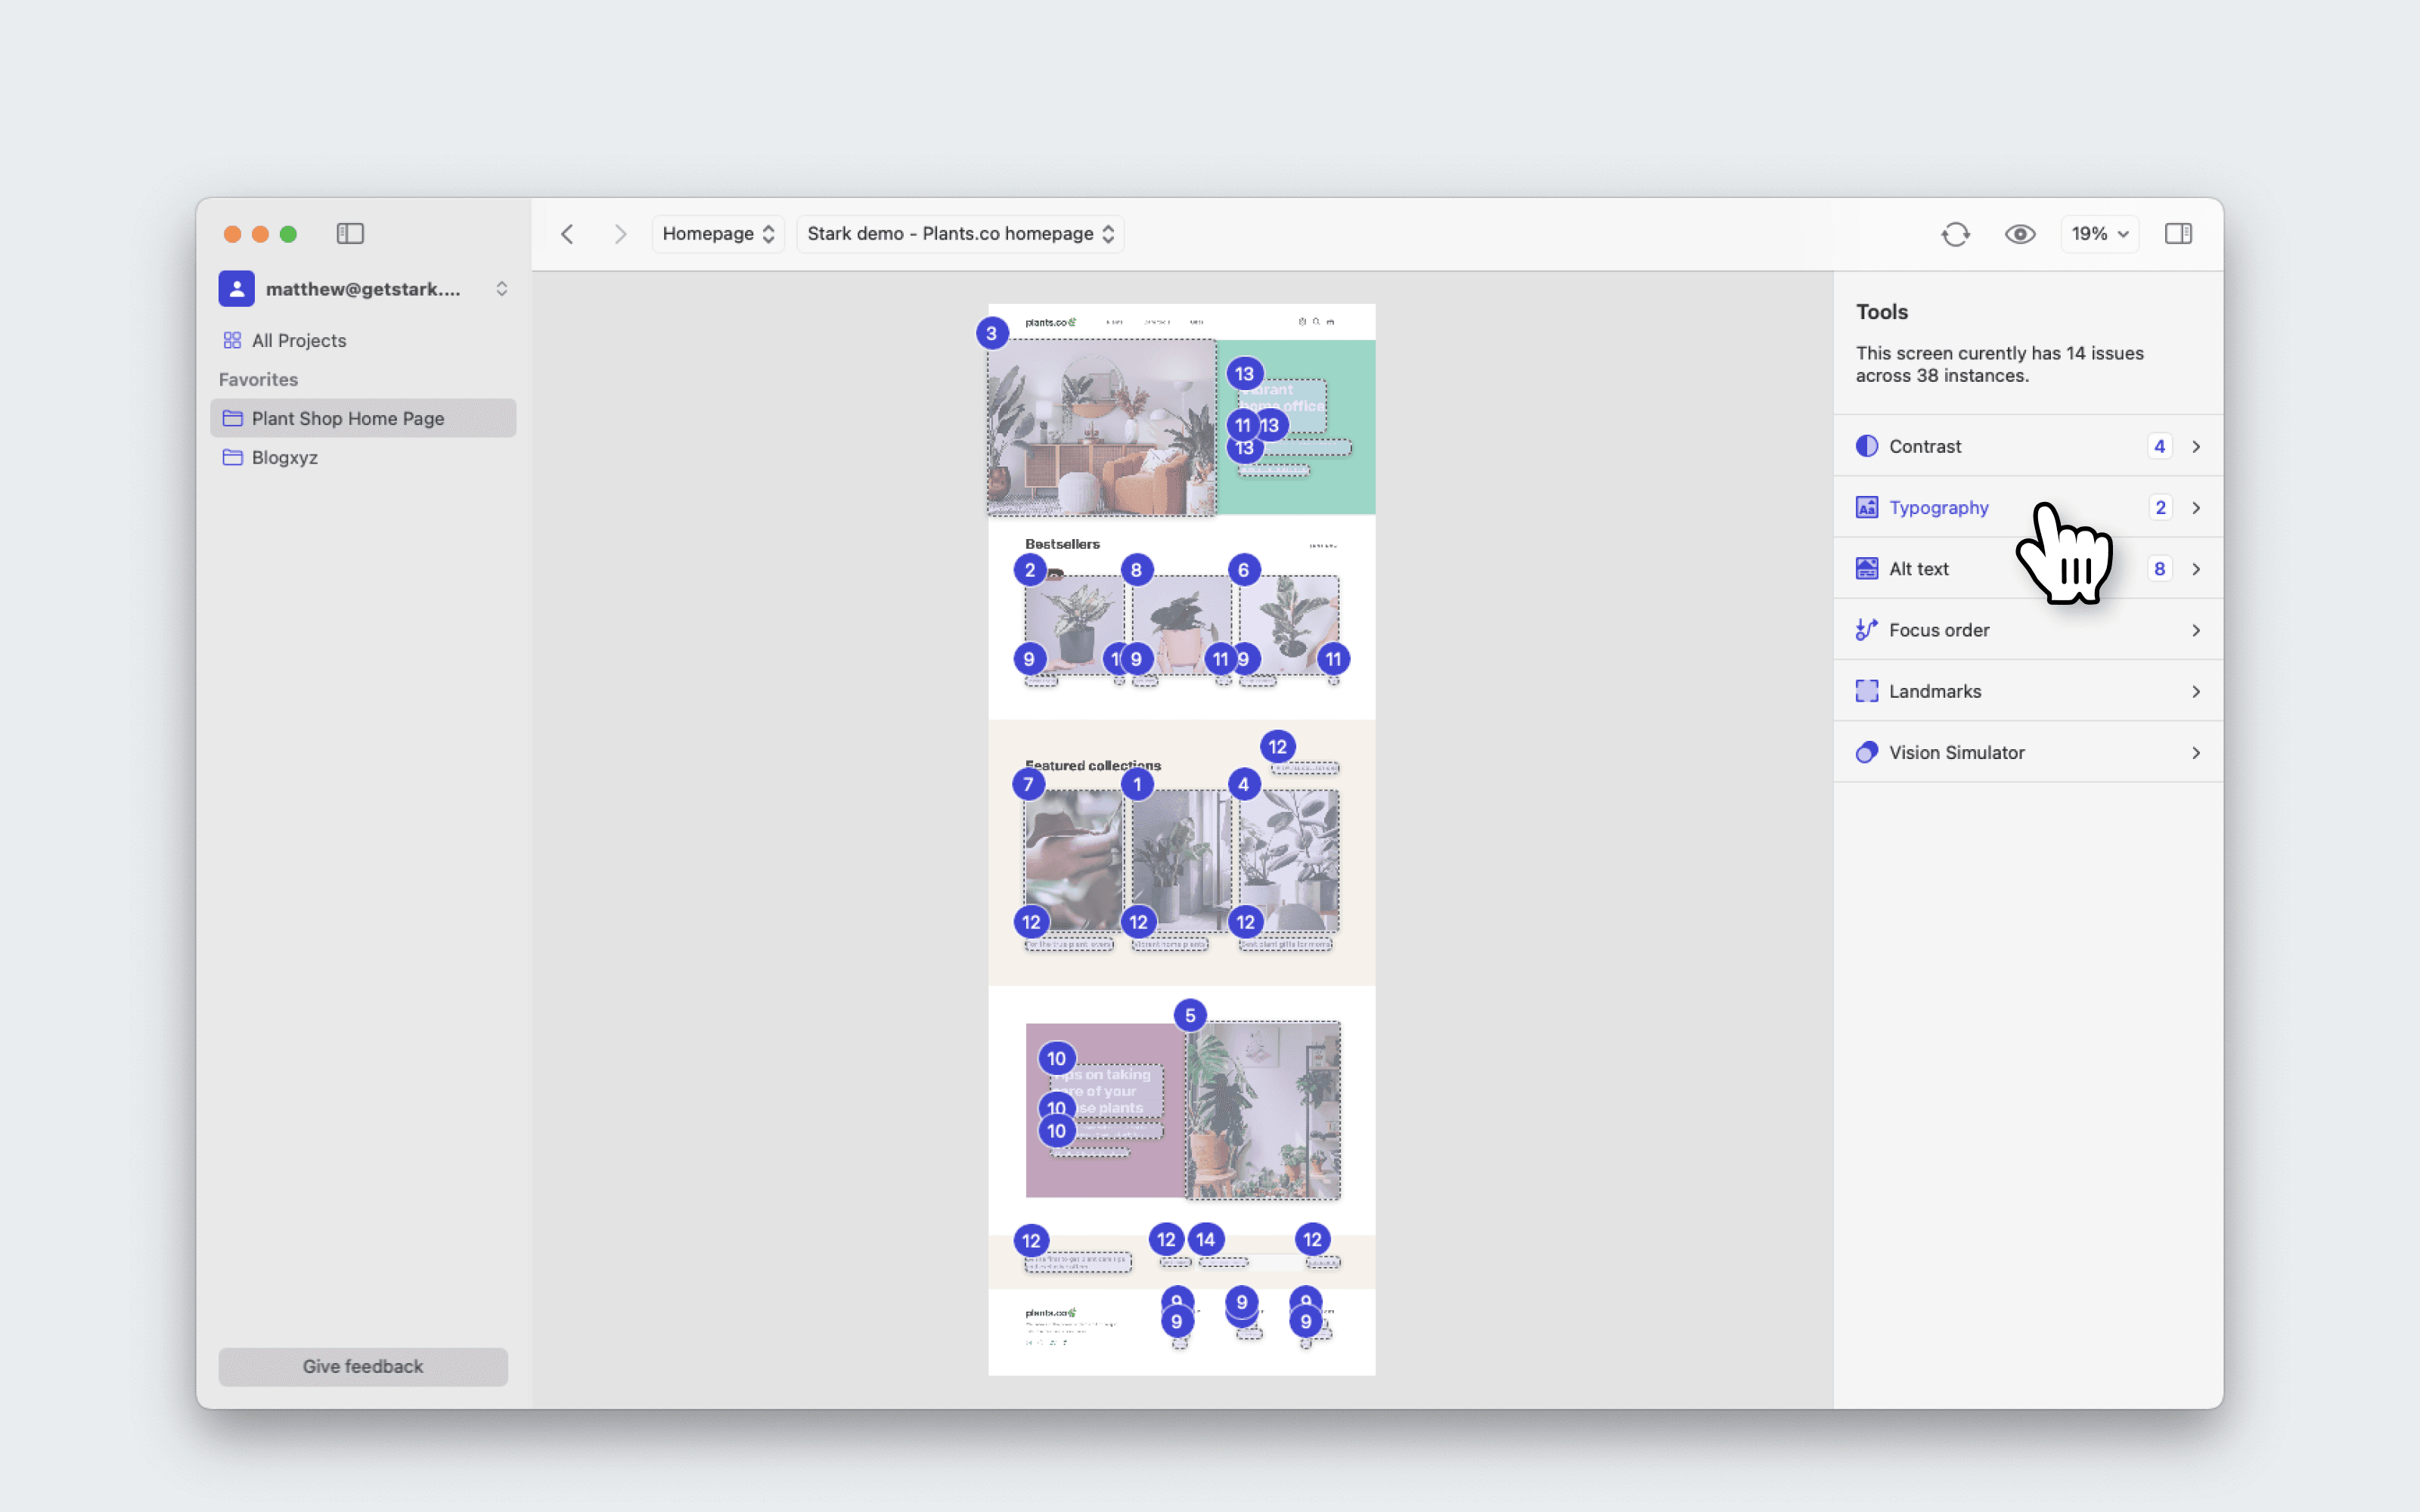The height and width of the screenshot is (1512, 2420).
Task: Click the issues summary text under Tools
Action: tap(1999, 364)
